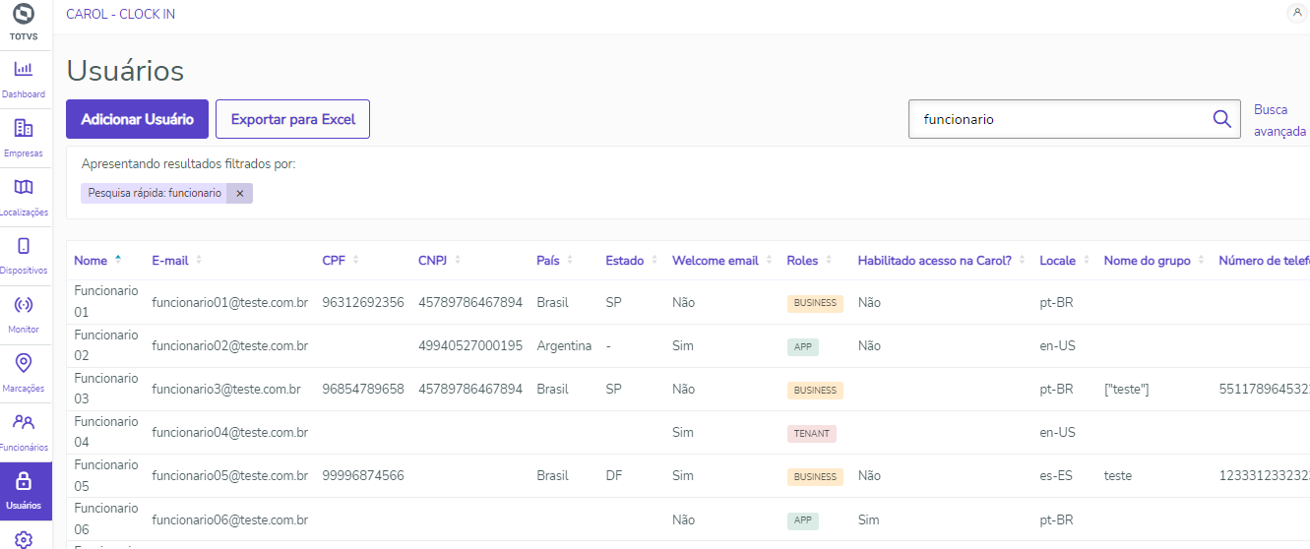Image resolution: width=1310 pixels, height=549 pixels.
Task: Click the TOTVS logo icon
Action: 24,14
